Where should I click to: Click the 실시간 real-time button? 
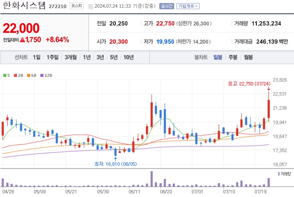coord(166,6)
